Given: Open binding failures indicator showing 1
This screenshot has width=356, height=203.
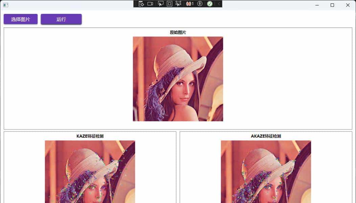Looking at the screenshot, I should click(190, 4).
